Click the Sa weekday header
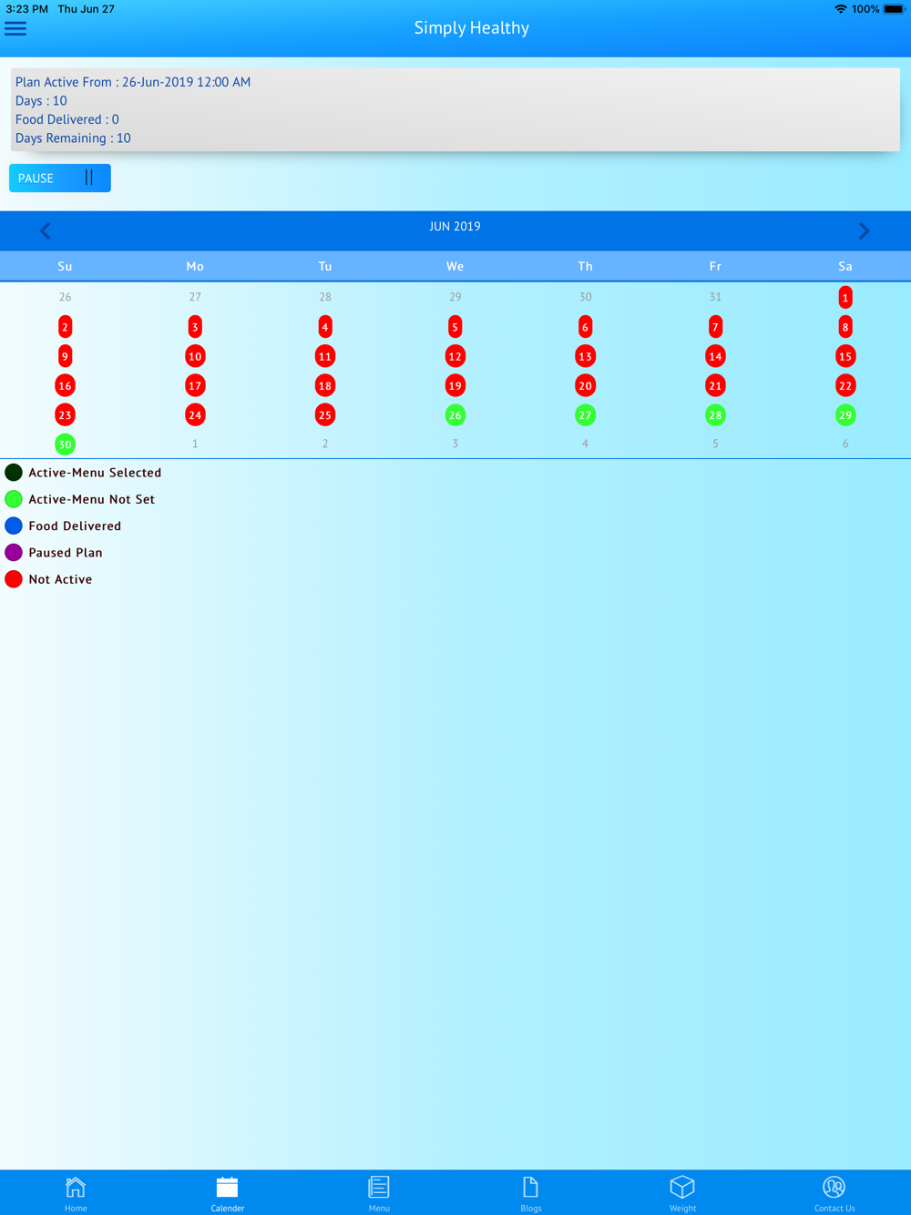The image size is (911, 1215). point(845,267)
